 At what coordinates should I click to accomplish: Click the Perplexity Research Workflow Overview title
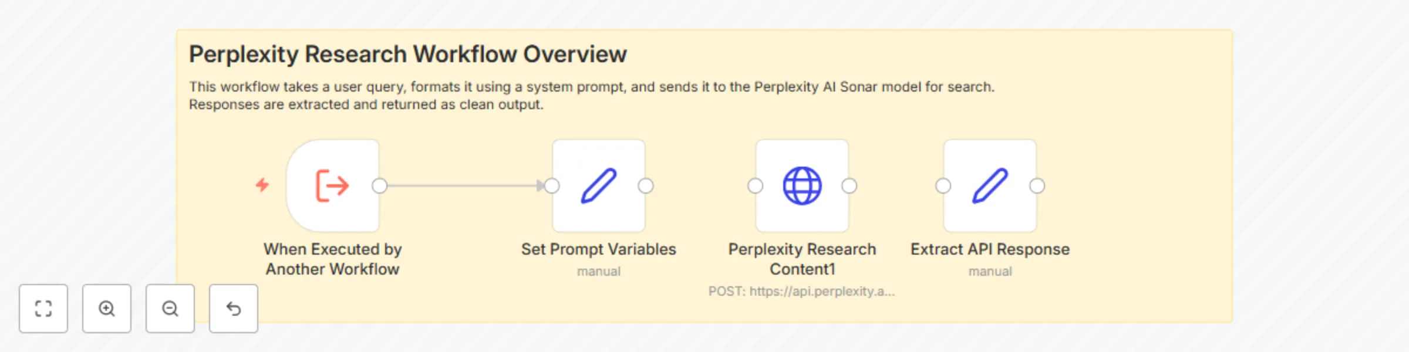coord(407,53)
